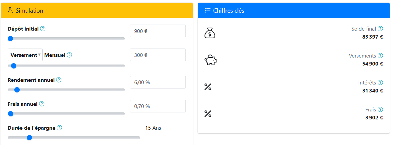Image resolution: width=393 pixels, height=145 pixels.
Task: Click the 0,70 % fees input field
Action: [158, 106]
